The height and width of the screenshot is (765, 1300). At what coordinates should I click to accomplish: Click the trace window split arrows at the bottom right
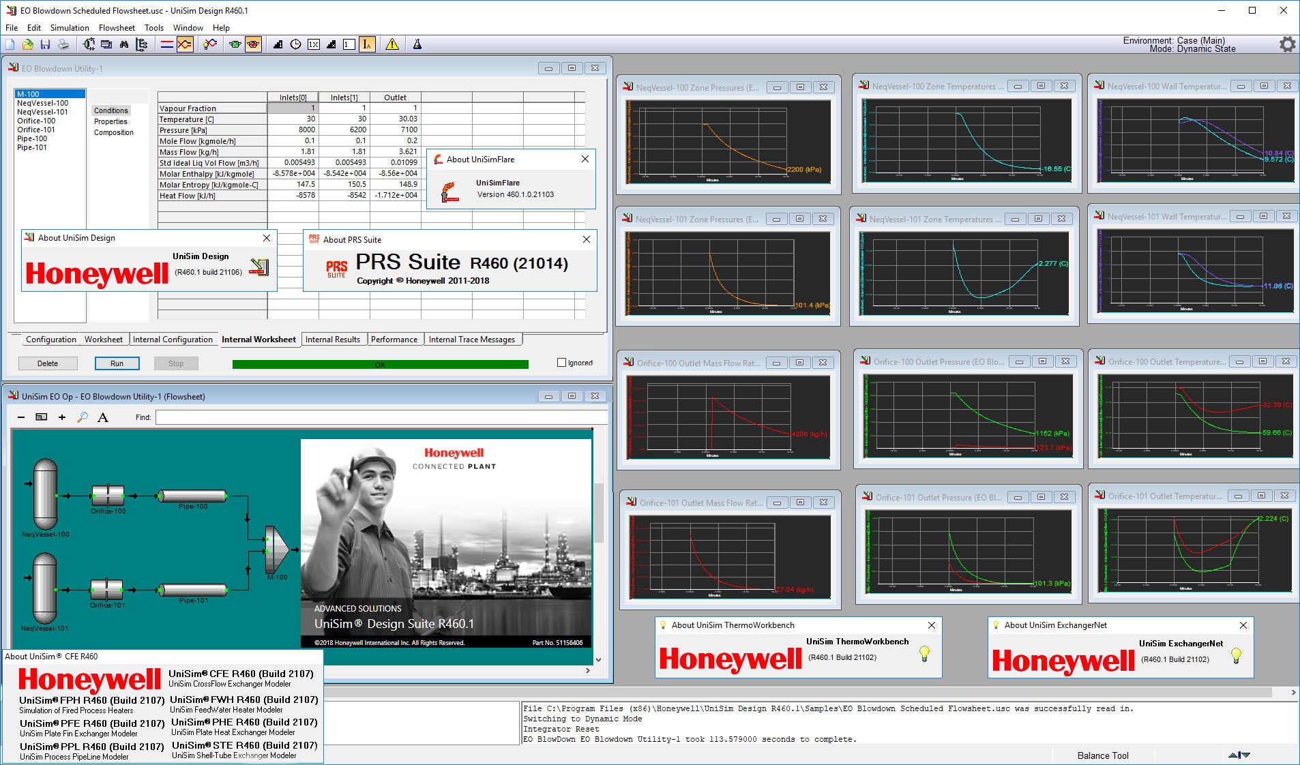(1239, 755)
